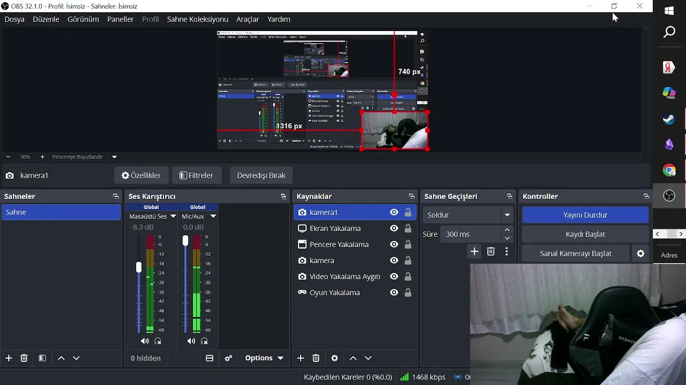This screenshot has width=686, height=385.
Task: Remove selected source in Kaynaklar
Action: coord(316,358)
